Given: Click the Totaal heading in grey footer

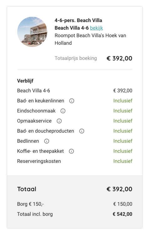Looking at the screenshot, I should 27,189.
